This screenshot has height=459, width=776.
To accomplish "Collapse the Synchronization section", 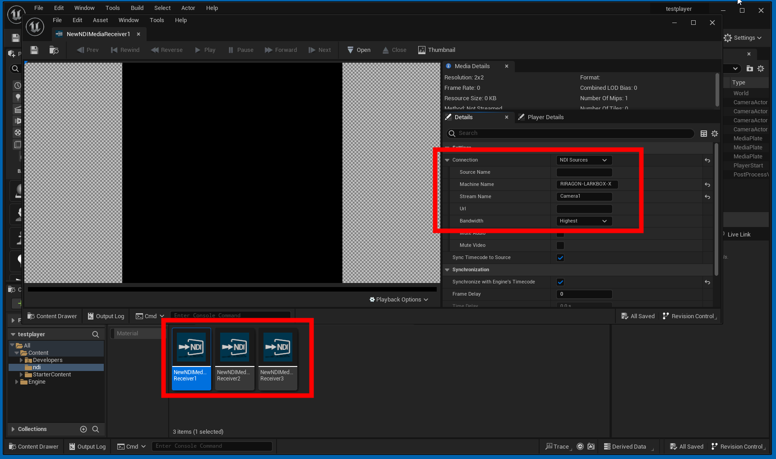I will tap(447, 270).
